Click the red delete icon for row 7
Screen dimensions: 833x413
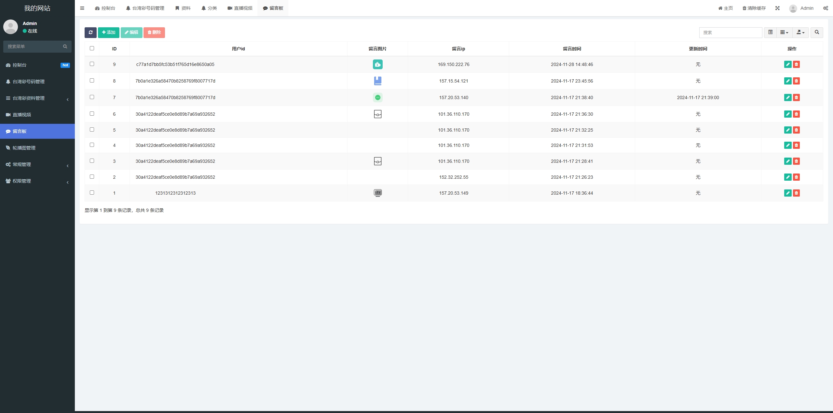796,97
